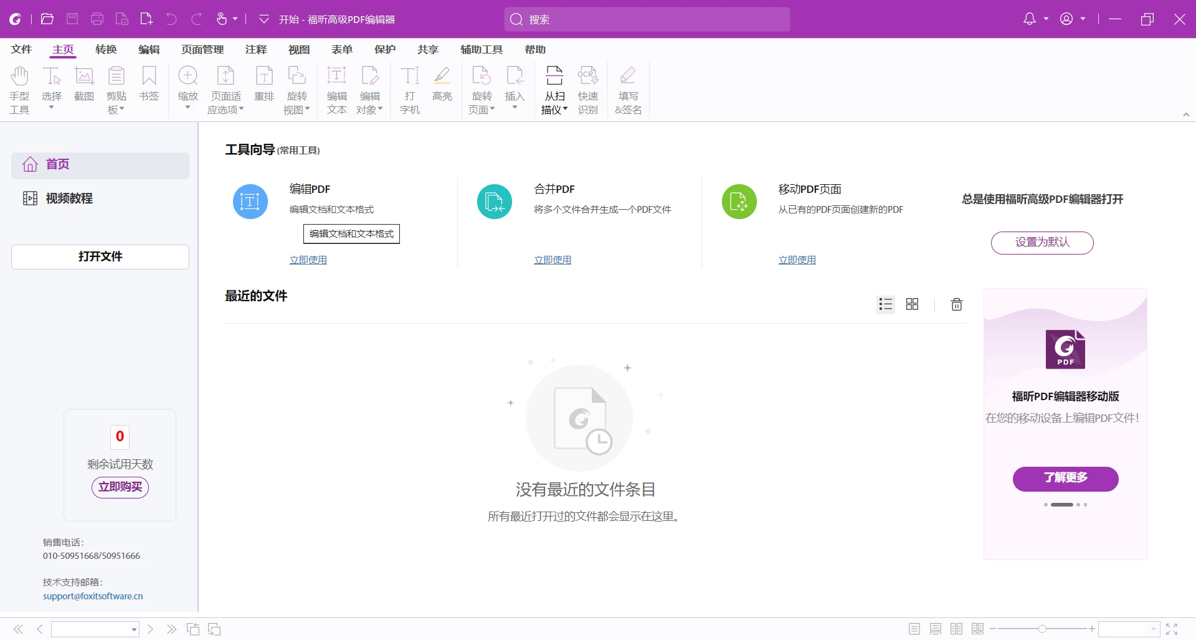Switch recent files to thumbnail grid view
Screen dimensions: 1196x641
point(912,304)
